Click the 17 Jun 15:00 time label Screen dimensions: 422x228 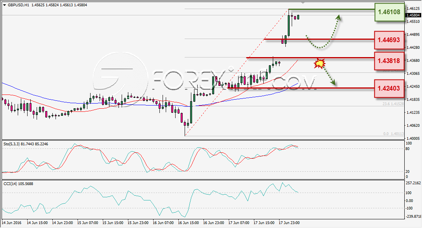click(x=264, y=222)
